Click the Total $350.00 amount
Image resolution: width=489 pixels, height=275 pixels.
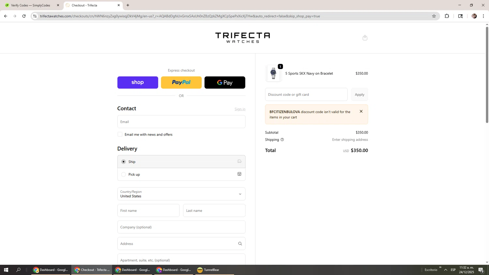tap(359, 151)
